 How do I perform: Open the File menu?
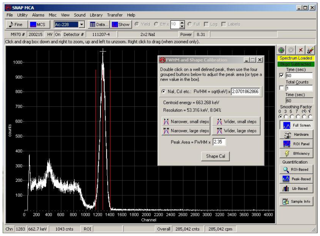[x=9, y=15]
